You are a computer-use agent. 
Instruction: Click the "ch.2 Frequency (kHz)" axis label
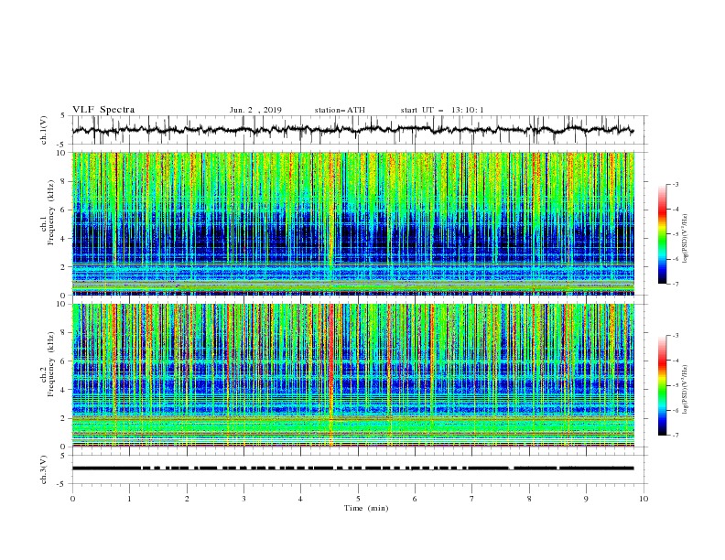pyautogui.click(x=48, y=364)
